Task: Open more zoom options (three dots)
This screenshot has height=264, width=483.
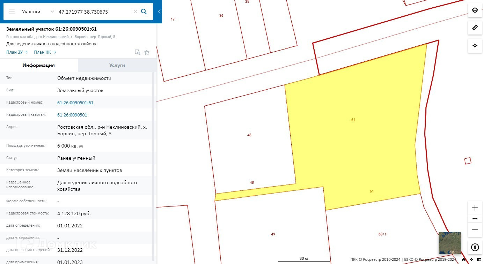Action: click(475, 219)
